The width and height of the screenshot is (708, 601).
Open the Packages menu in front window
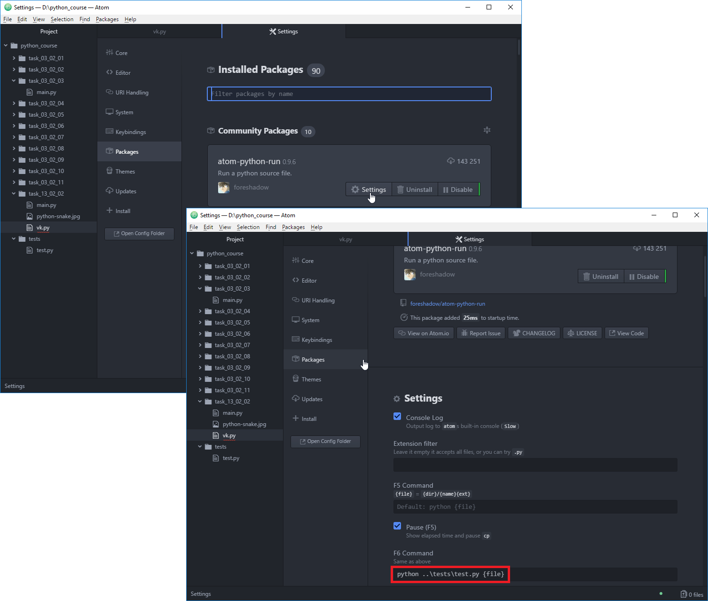tap(293, 227)
